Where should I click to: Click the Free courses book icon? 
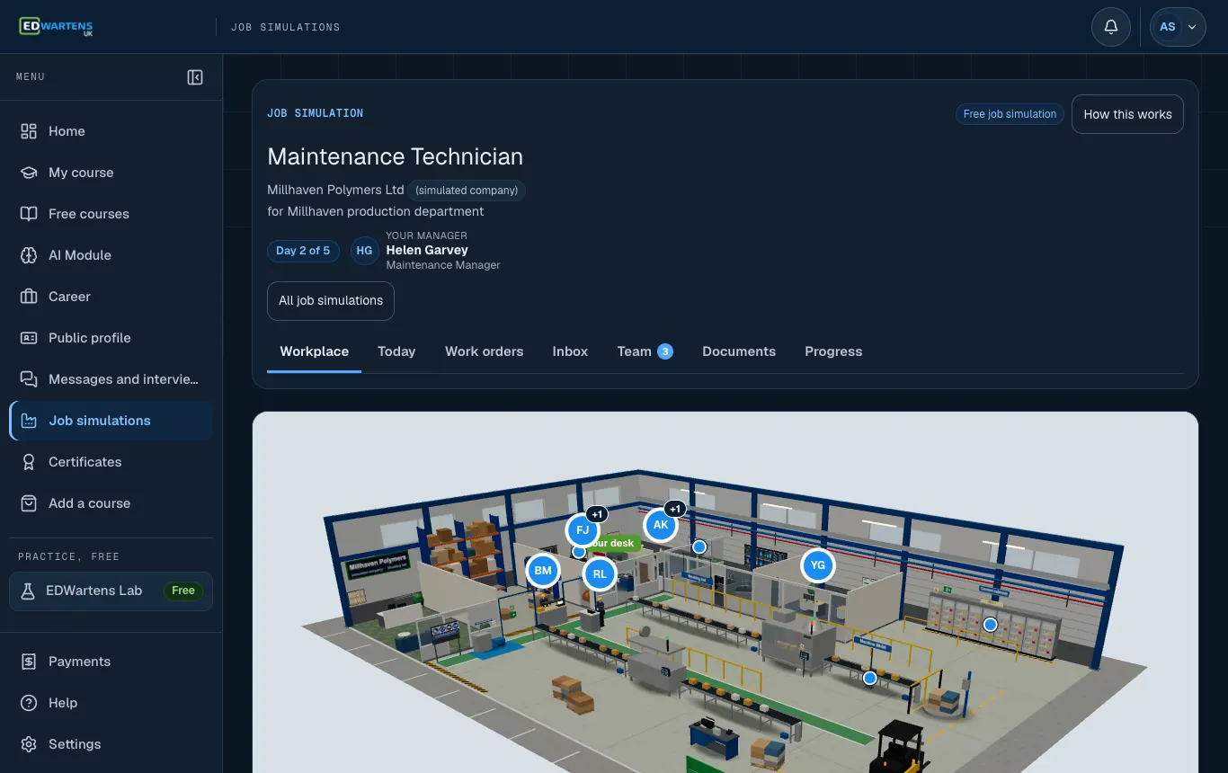[x=29, y=214]
